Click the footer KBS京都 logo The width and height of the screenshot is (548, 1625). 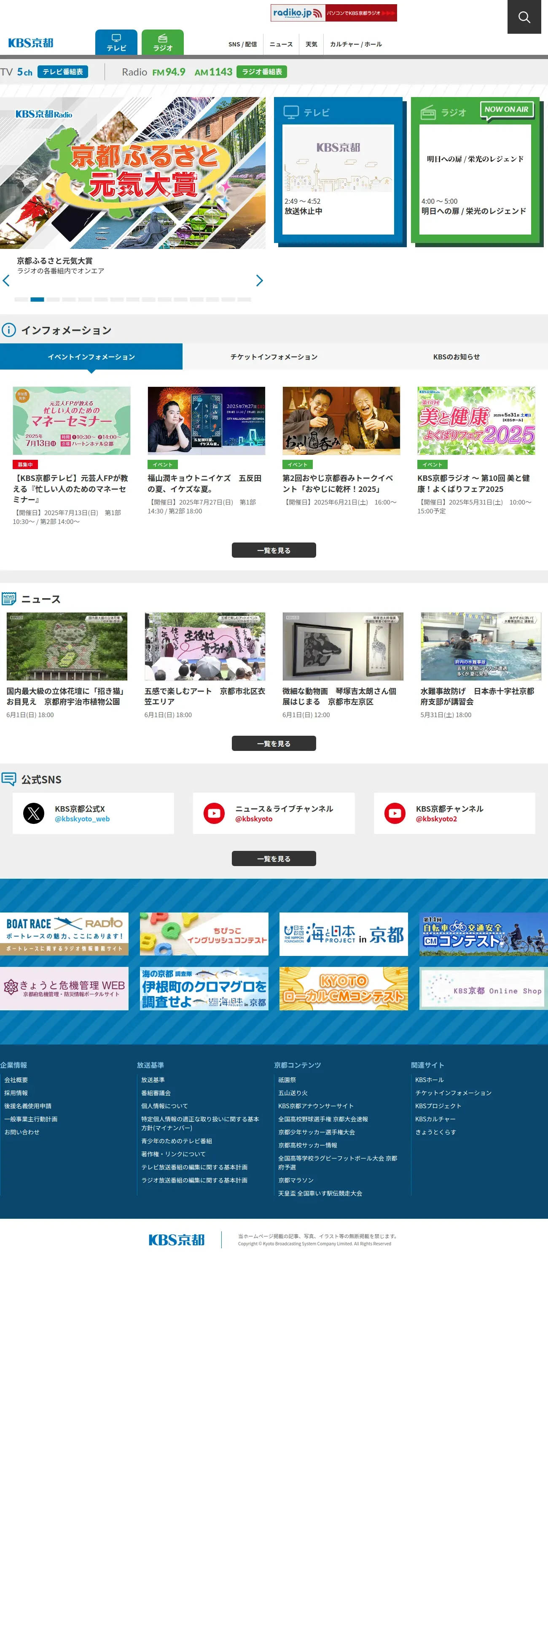point(177,1239)
